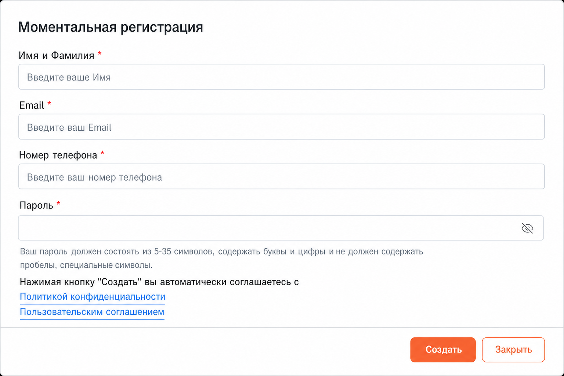Image resolution: width=564 pixels, height=376 pixels.
Task: Click the password requirements hint text
Action: (x=221, y=258)
